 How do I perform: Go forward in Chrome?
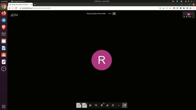(x=13, y=8)
